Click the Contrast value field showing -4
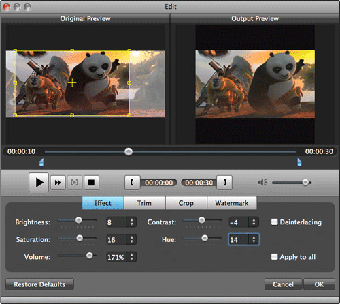The image size is (340, 304). pos(239,222)
